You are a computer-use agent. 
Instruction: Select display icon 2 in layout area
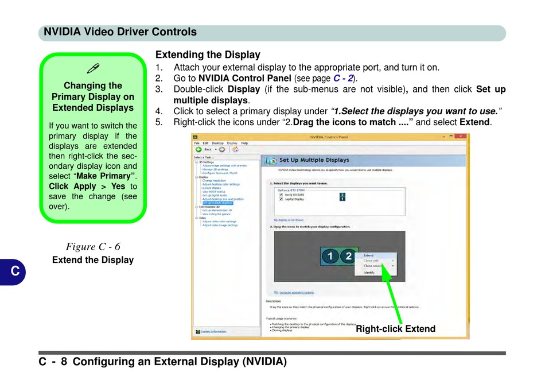pos(348,257)
